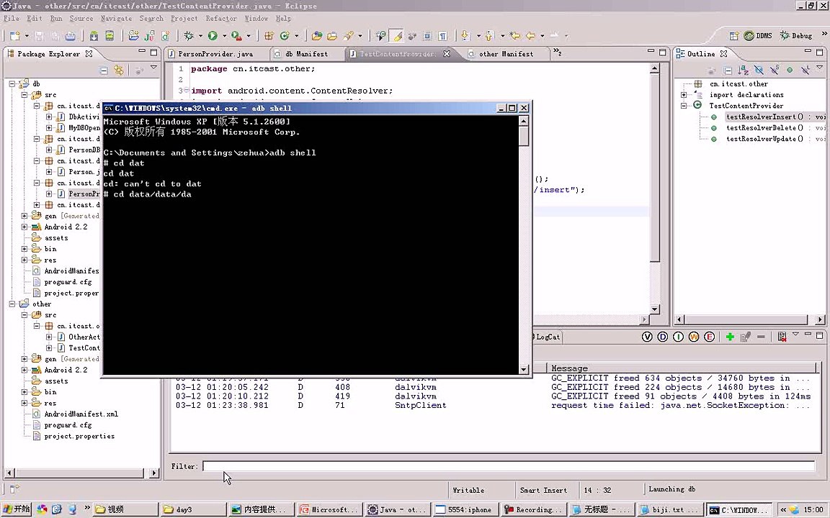Image resolution: width=830 pixels, height=518 pixels.
Task: Collapse the db project tree node
Action: click(12, 83)
